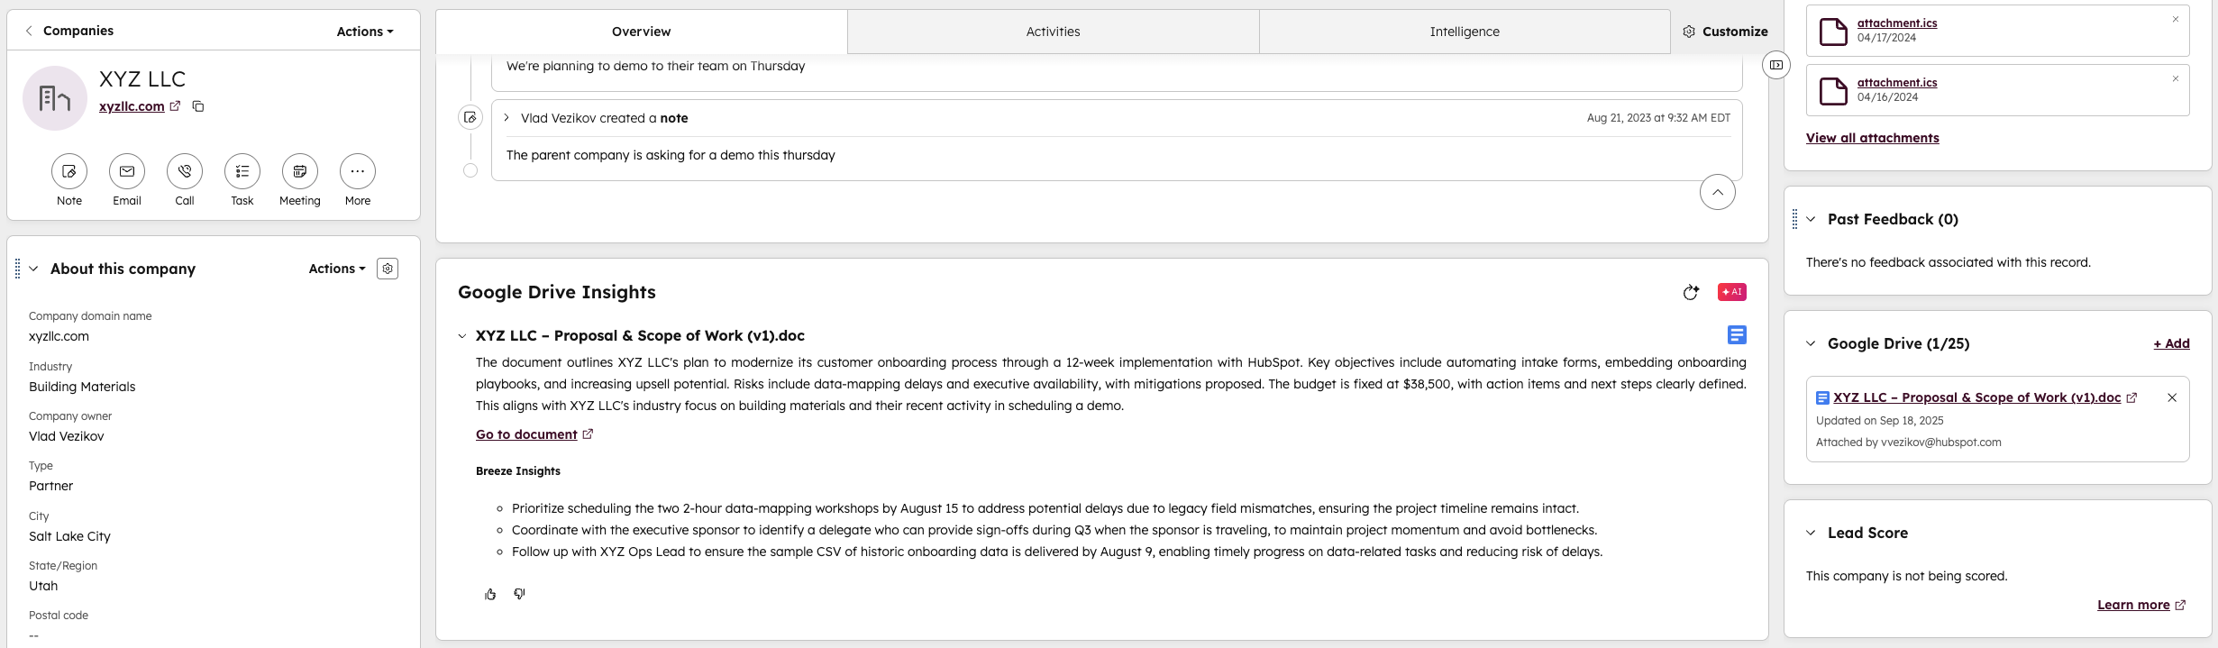
Task: Collapse the Past Feedback section
Action: click(x=1811, y=219)
